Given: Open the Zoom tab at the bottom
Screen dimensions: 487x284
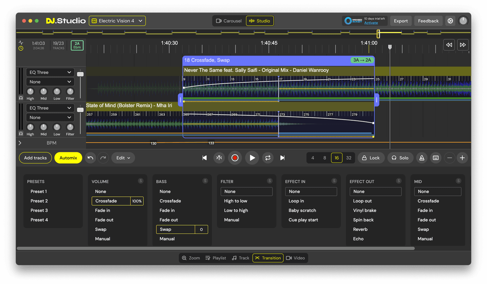Looking at the screenshot, I should tap(191, 258).
